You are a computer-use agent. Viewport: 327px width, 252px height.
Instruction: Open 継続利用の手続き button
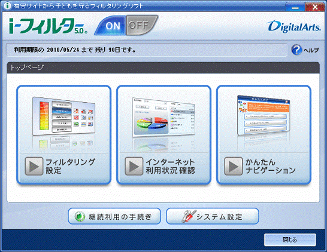pyautogui.click(x=114, y=216)
